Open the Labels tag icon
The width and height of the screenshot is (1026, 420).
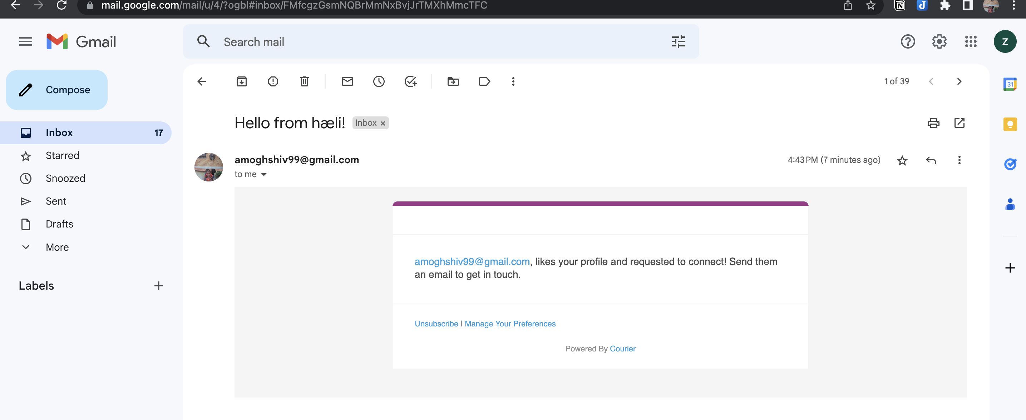(484, 81)
